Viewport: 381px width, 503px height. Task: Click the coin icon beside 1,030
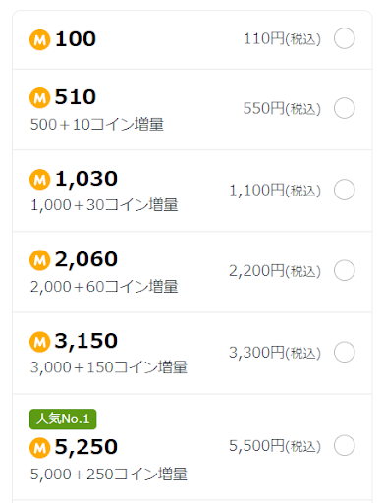[x=40, y=180]
